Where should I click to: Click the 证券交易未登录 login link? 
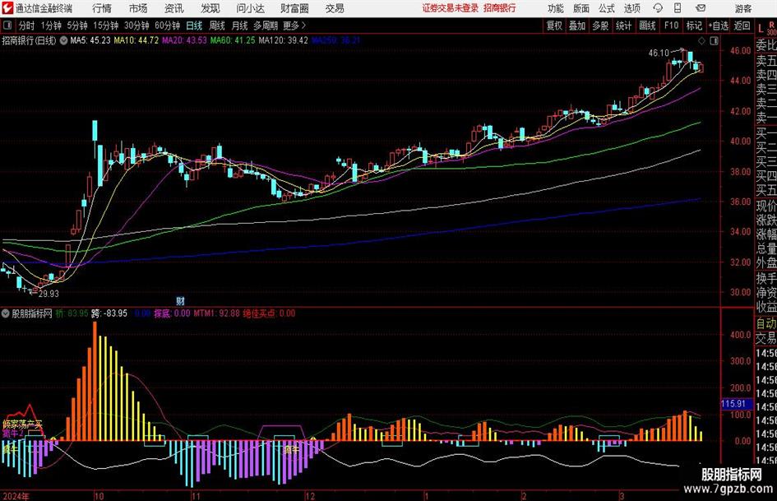coord(450,8)
